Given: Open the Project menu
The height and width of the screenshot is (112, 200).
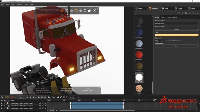Looking at the screenshot, I should point(19,4).
